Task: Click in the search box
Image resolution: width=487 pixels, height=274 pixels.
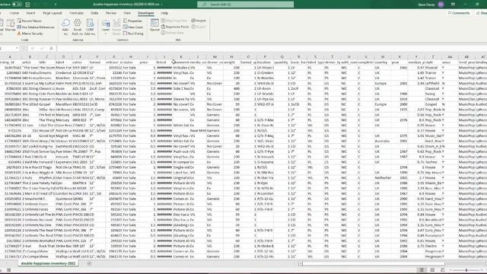Action: coord(245,5)
